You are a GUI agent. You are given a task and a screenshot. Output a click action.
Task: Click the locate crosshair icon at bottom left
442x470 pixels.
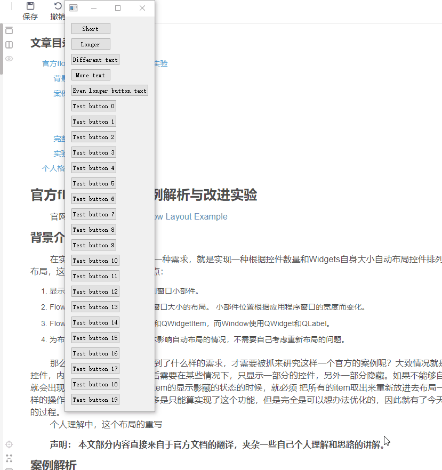tap(8, 443)
